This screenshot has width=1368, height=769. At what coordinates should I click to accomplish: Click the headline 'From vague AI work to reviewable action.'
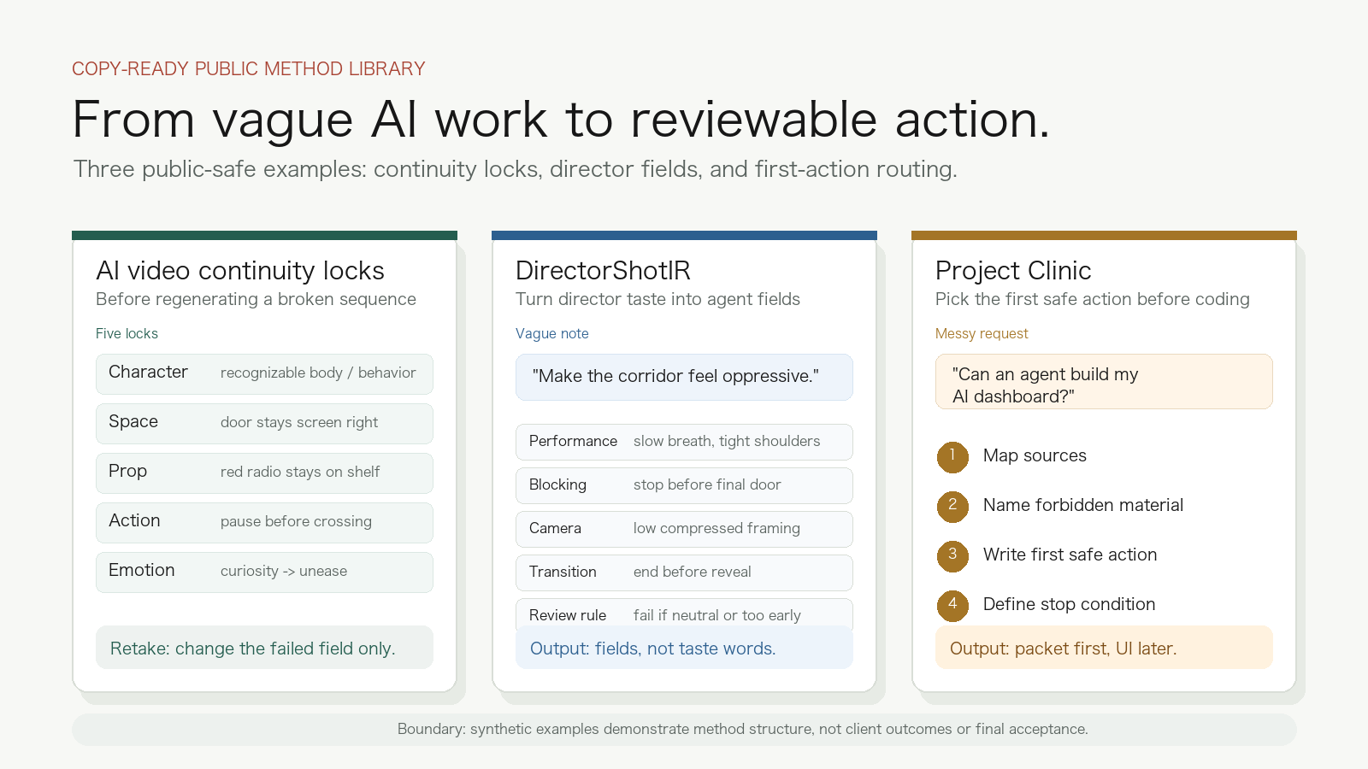click(561, 119)
